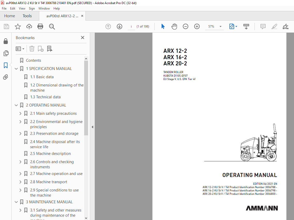Expand 3.1 Safety and other measures
This screenshot has width=294, height=220.
20,210
